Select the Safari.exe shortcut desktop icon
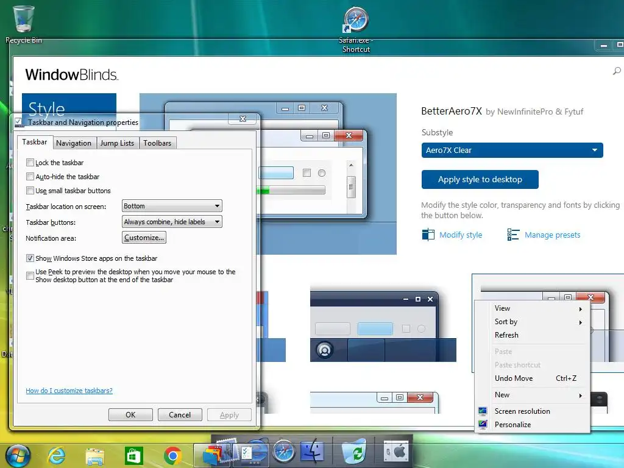 tap(356, 30)
